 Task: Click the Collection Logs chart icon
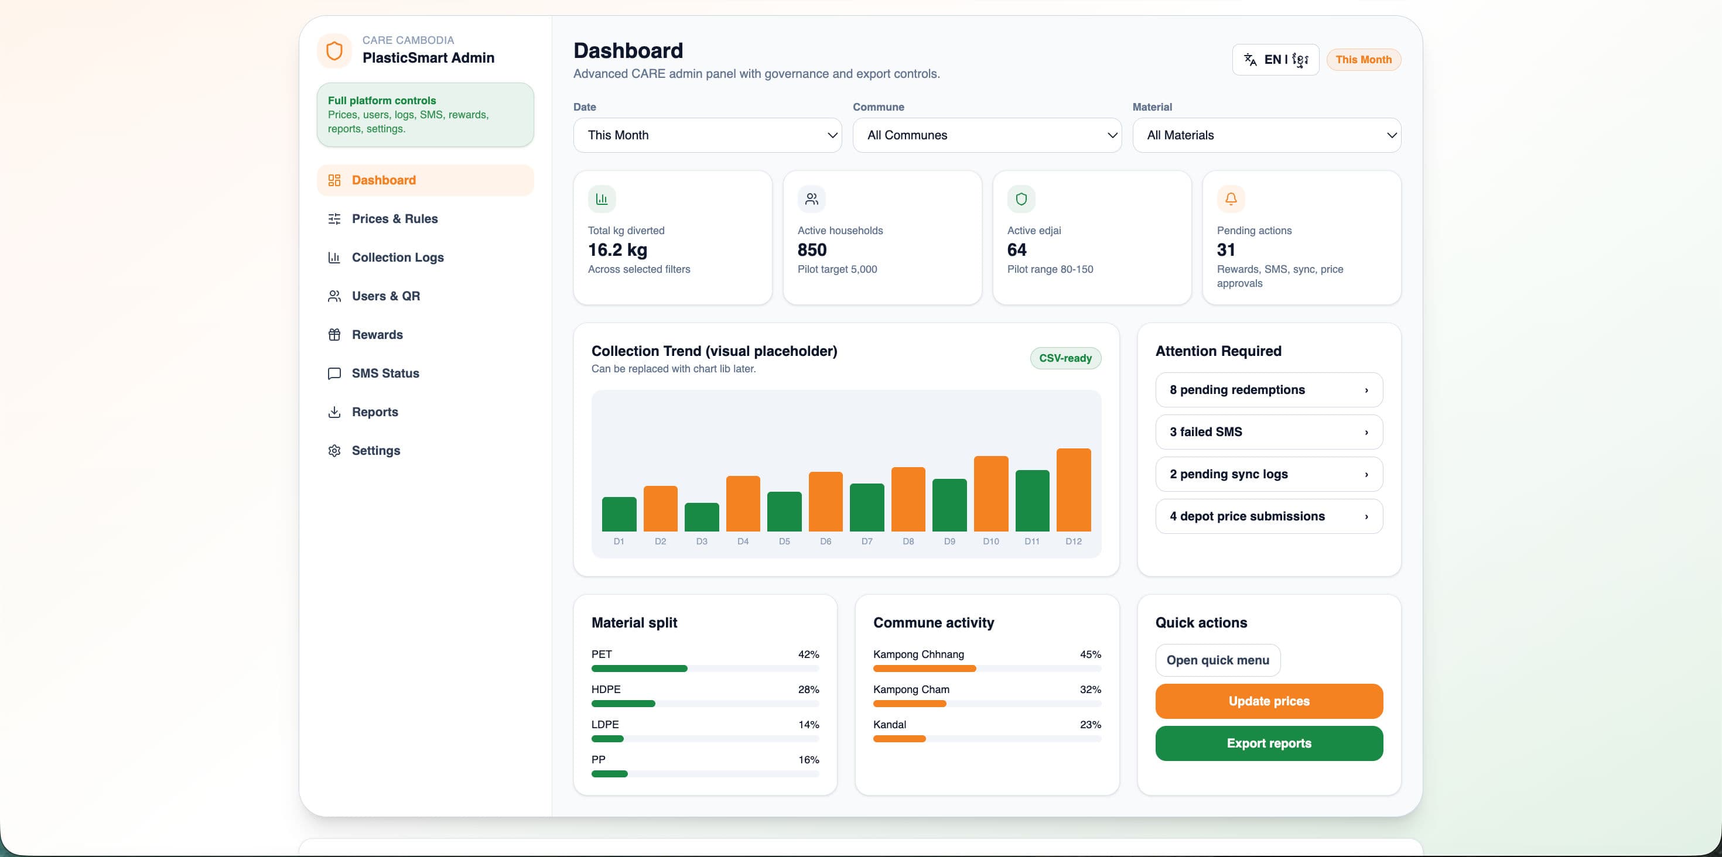coord(334,258)
